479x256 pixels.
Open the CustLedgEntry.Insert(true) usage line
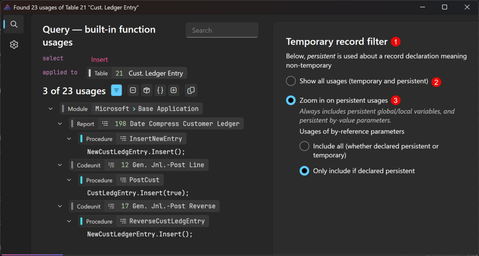(138, 193)
